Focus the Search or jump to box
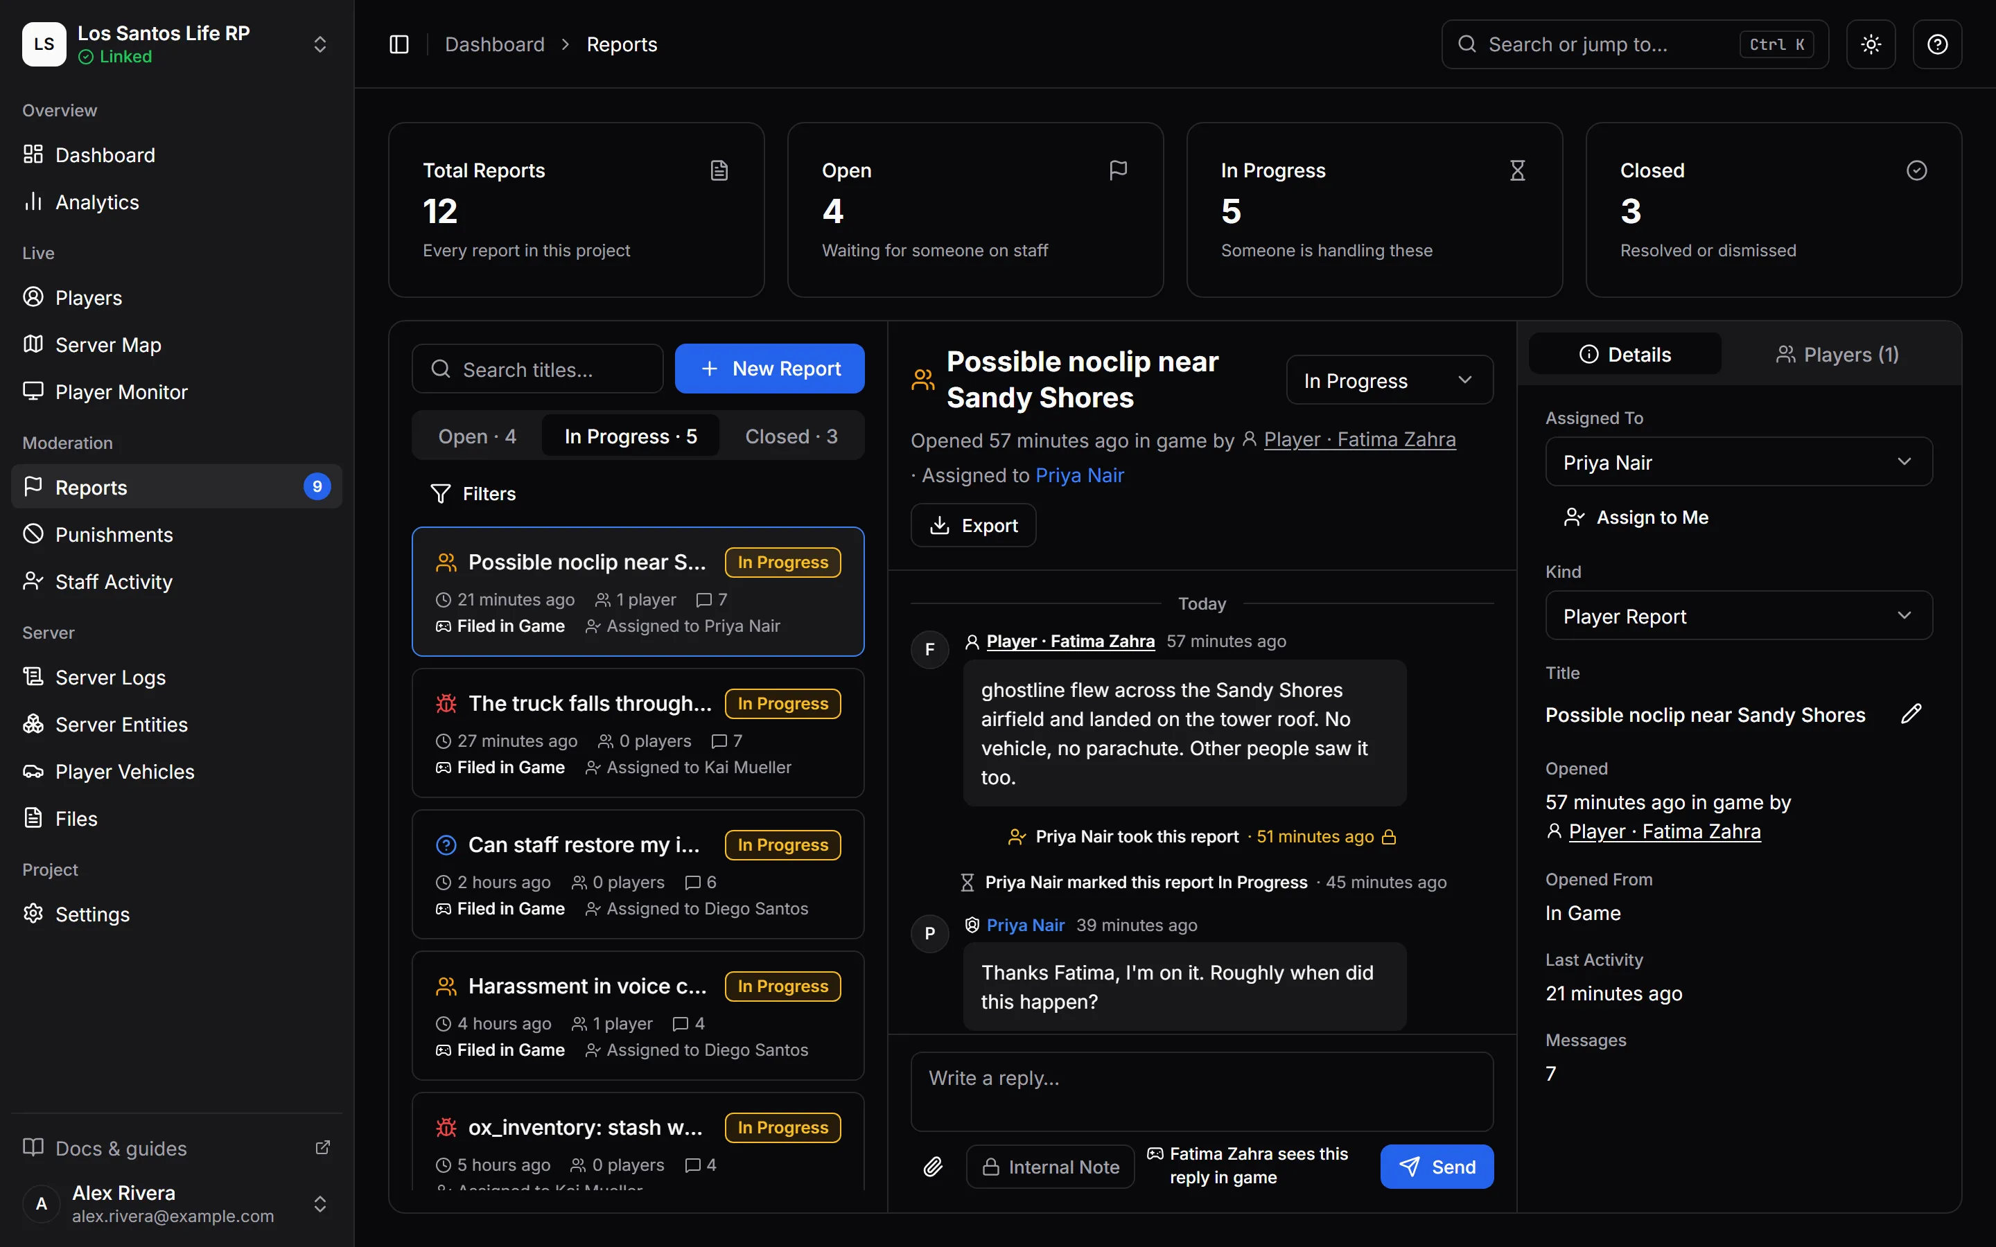1996x1247 pixels. (1635, 44)
